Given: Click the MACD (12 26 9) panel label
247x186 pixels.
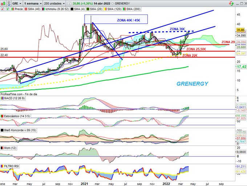Looking at the screenshot, I should point(13,98).
